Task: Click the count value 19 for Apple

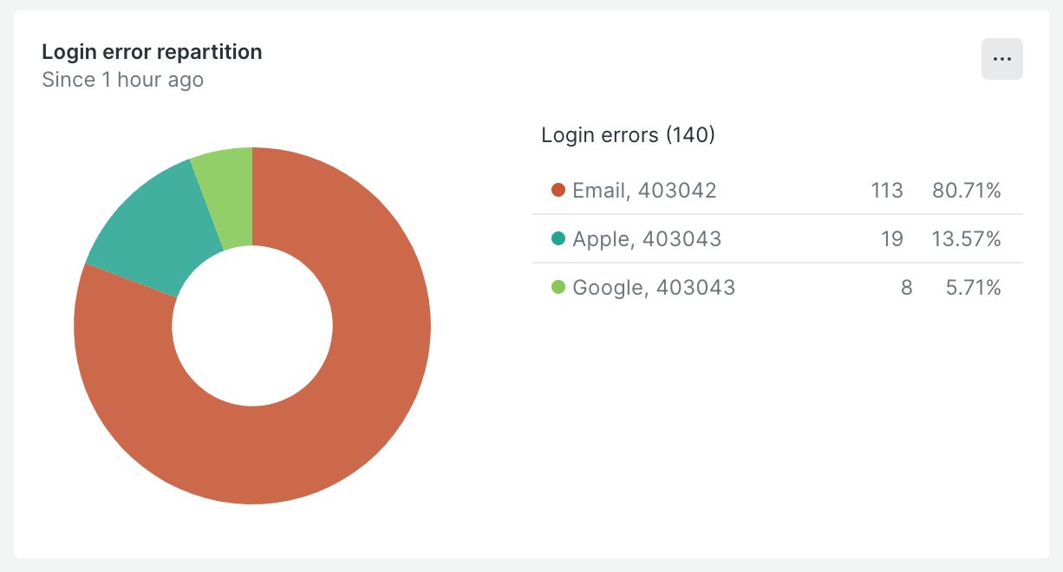Action: click(x=891, y=238)
